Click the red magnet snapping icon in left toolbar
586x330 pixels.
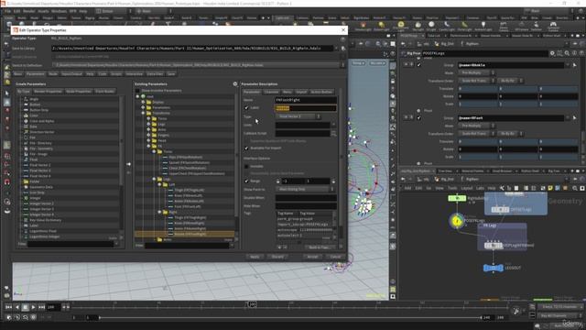pos(6,181)
